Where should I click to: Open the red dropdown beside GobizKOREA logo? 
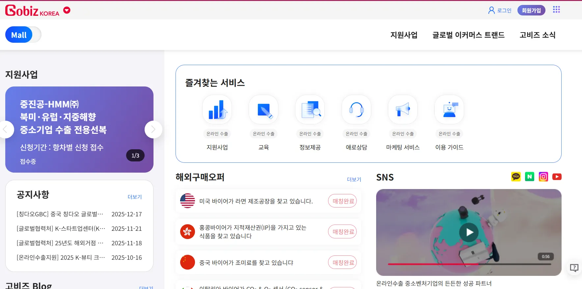pos(67,10)
